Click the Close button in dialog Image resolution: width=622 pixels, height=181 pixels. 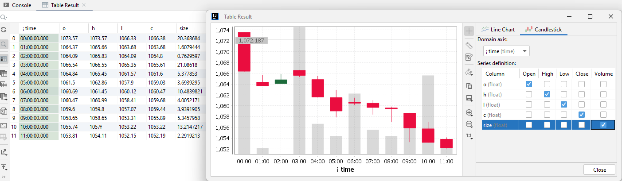(x=599, y=170)
